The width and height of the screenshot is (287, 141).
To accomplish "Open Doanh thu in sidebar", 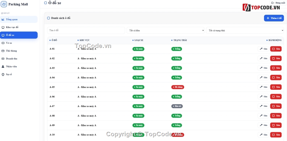I will coord(19,59).
